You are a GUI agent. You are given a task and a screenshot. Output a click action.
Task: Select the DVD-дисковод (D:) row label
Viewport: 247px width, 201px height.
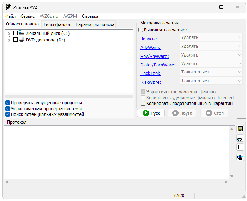(x=46, y=40)
